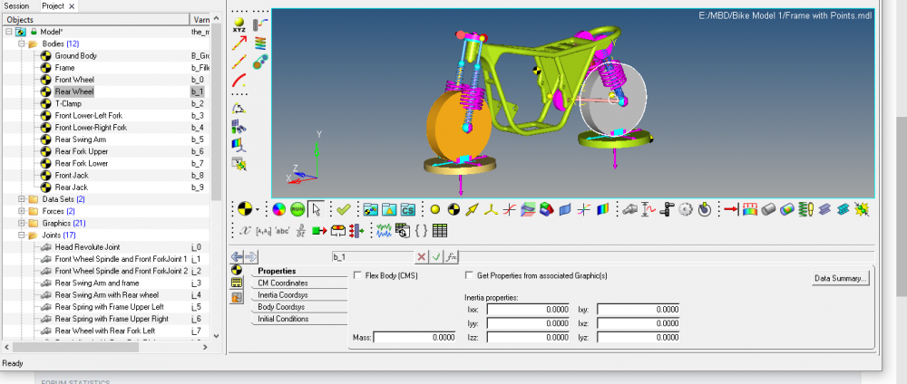The image size is (907, 384).
Task: Click the red curved arc tool icon
Action: pos(239,80)
